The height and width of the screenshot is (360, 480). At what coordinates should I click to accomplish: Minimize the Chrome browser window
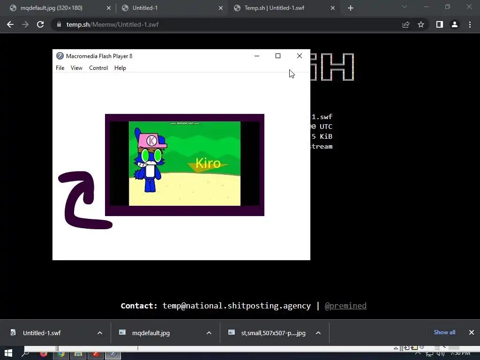click(x=426, y=7)
